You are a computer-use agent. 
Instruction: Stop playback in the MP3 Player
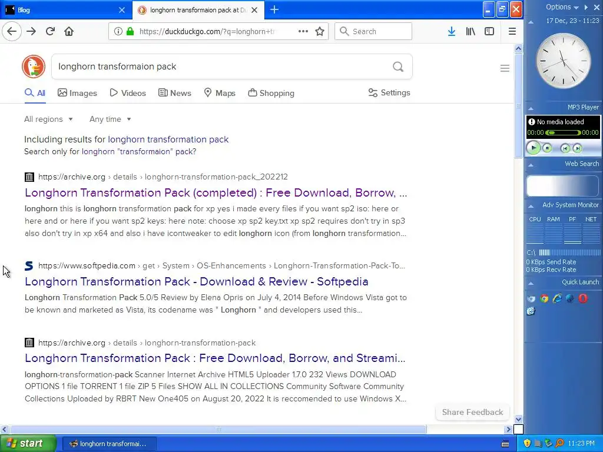(x=547, y=148)
